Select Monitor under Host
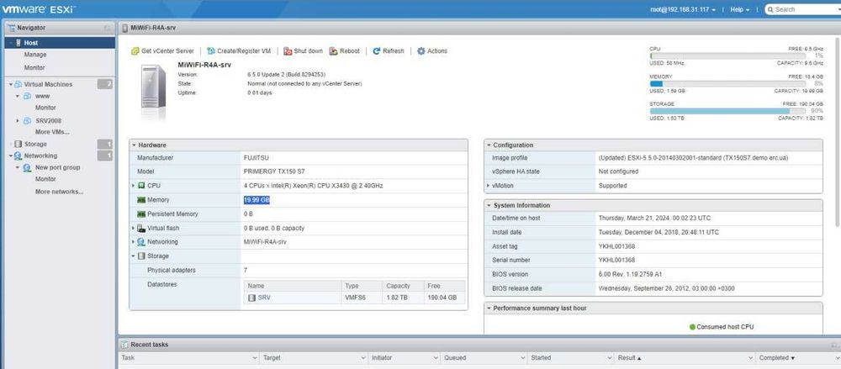 click(34, 67)
